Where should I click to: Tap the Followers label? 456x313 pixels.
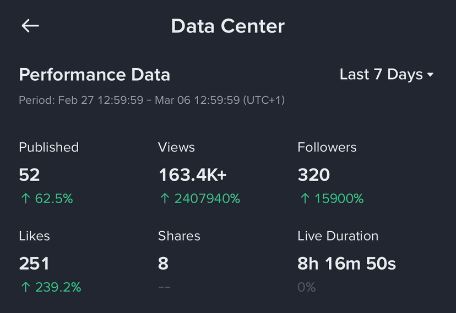pos(327,147)
